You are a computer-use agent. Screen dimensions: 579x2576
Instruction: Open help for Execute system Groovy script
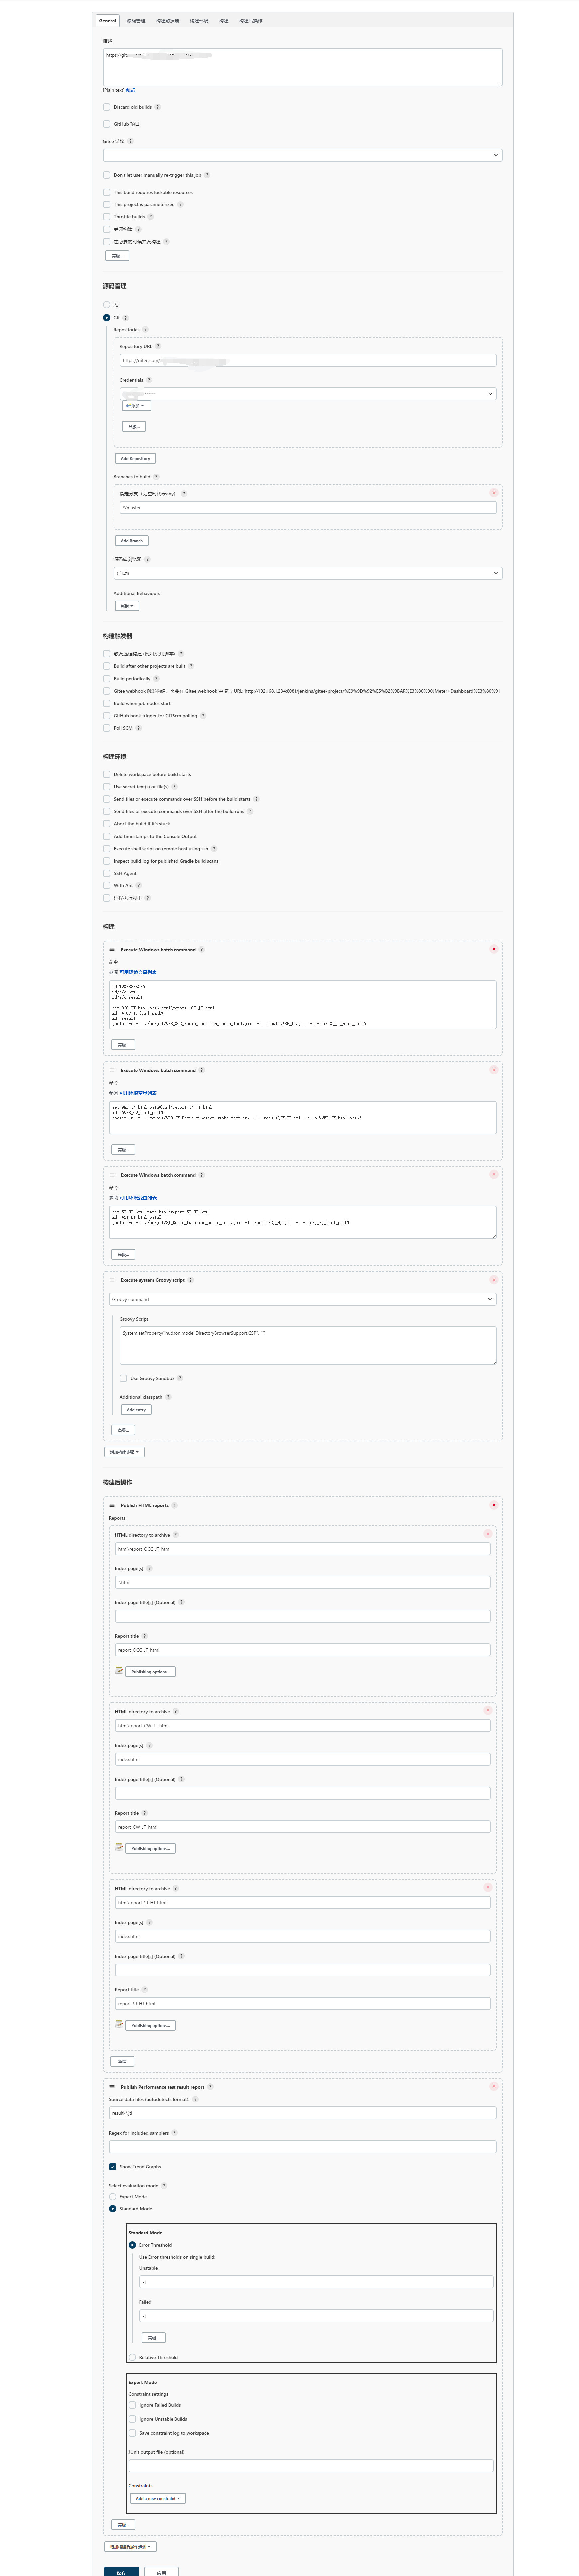[191, 1280]
